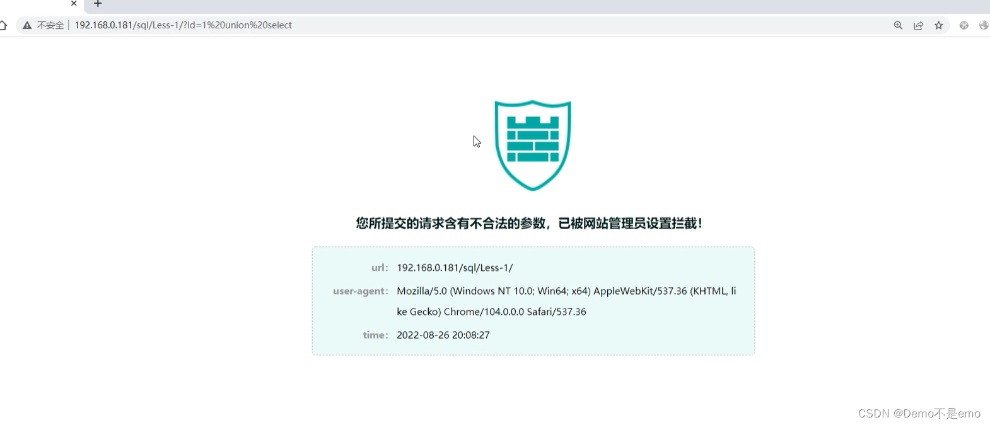990x425 pixels.
Task: Select the Mozilla/5.0 user-agent first line
Action: 566,291
